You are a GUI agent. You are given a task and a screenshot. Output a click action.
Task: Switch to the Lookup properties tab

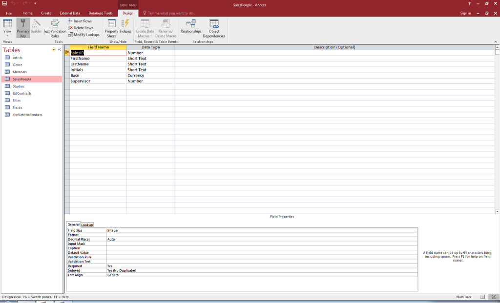pos(87,225)
